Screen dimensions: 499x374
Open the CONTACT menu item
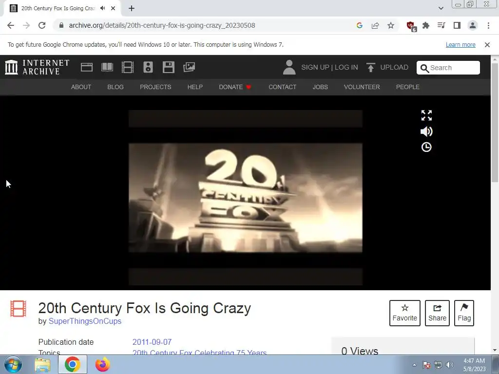pyautogui.click(x=282, y=87)
